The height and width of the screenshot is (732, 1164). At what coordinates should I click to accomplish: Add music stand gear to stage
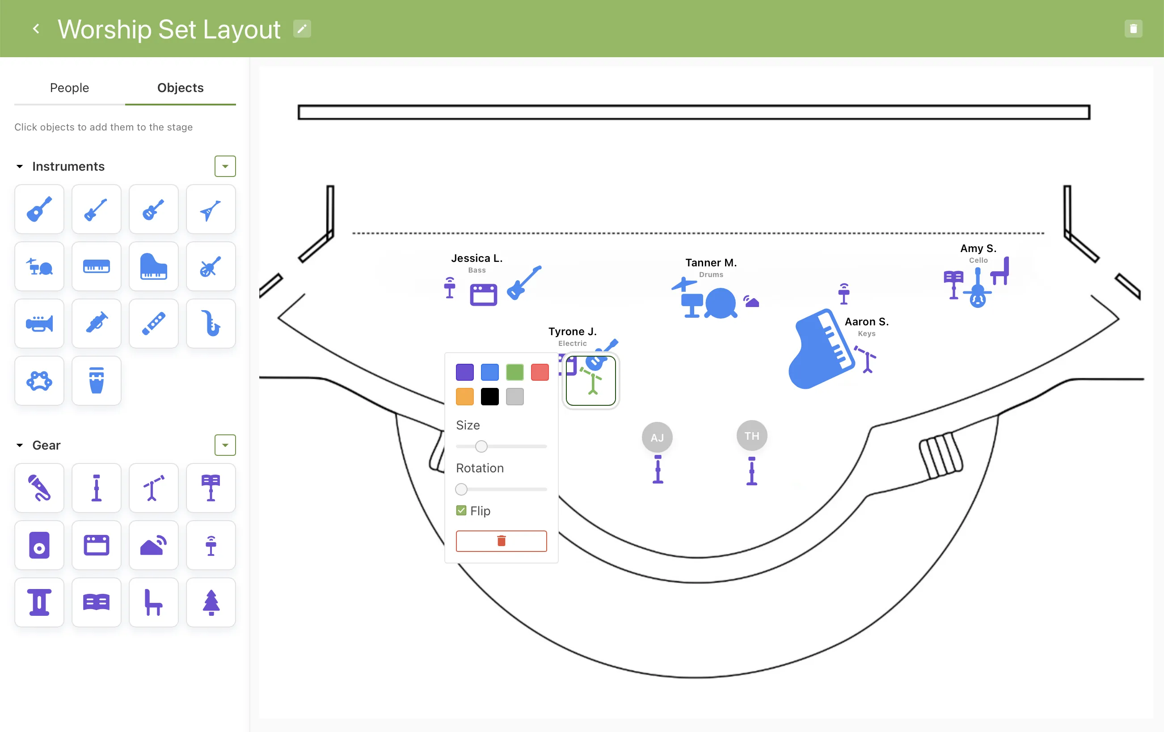(x=211, y=488)
